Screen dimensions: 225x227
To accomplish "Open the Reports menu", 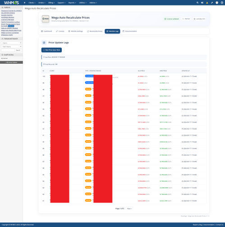I will [72, 3].
